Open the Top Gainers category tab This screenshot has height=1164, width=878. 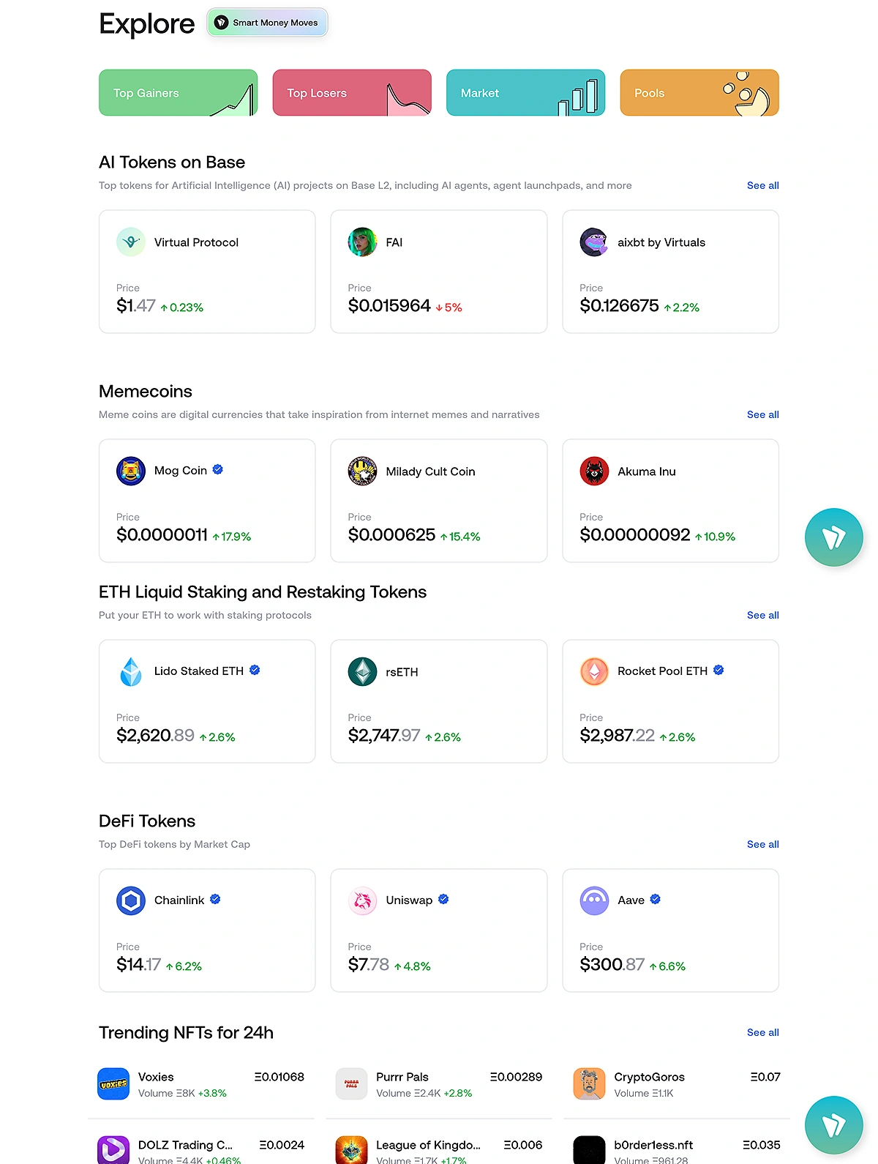pyautogui.click(x=178, y=93)
